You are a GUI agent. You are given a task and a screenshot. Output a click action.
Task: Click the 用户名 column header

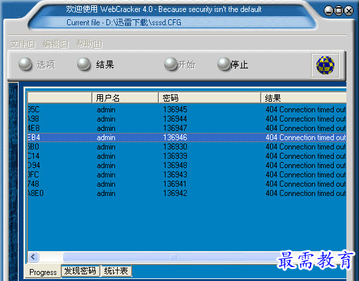point(125,98)
